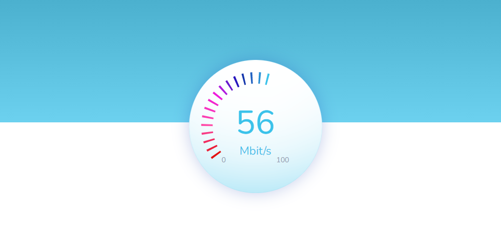
Task: Select the last light-cyan gauge tick
Action: coord(267,79)
